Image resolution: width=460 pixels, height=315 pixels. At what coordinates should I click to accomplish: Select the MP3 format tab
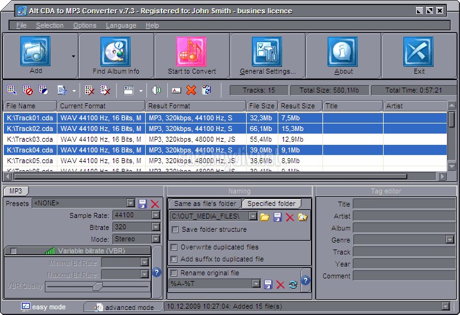pyautogui.click(x=16, y=191)
